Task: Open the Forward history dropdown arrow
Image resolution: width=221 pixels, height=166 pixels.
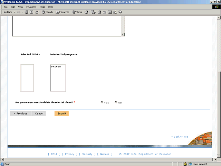Action: 22,12
